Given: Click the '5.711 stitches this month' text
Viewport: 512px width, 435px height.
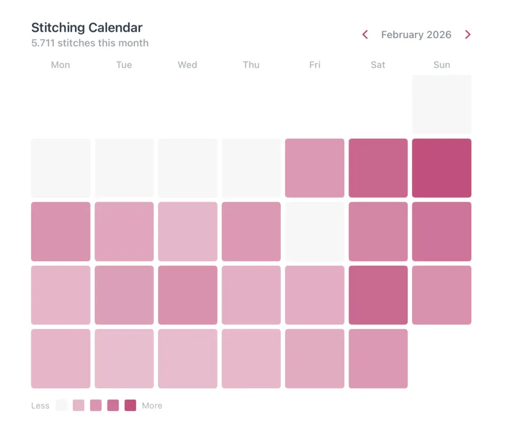Looking at the screenshot, I should (89, 43).
